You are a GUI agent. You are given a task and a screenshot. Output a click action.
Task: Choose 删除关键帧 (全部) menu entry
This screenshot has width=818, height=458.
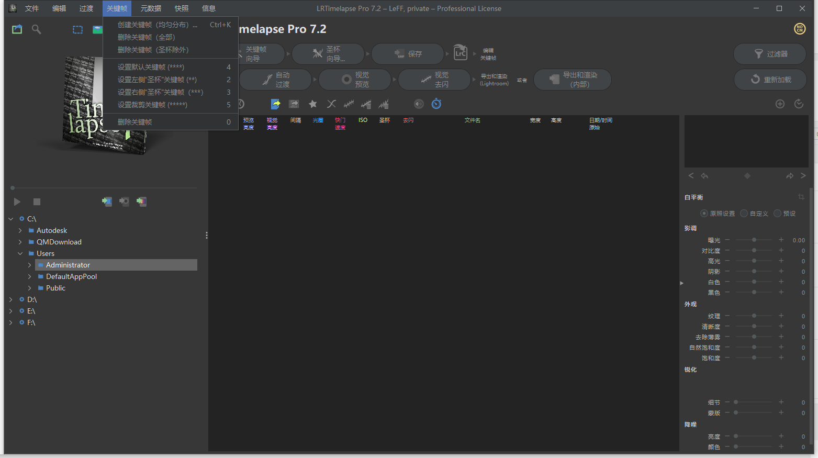point(171,37)
